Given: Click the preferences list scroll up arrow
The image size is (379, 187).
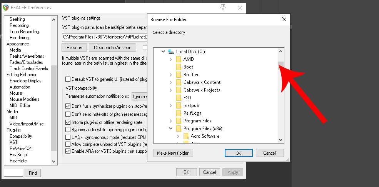Looking at the screenshot, I should point(53,20).
